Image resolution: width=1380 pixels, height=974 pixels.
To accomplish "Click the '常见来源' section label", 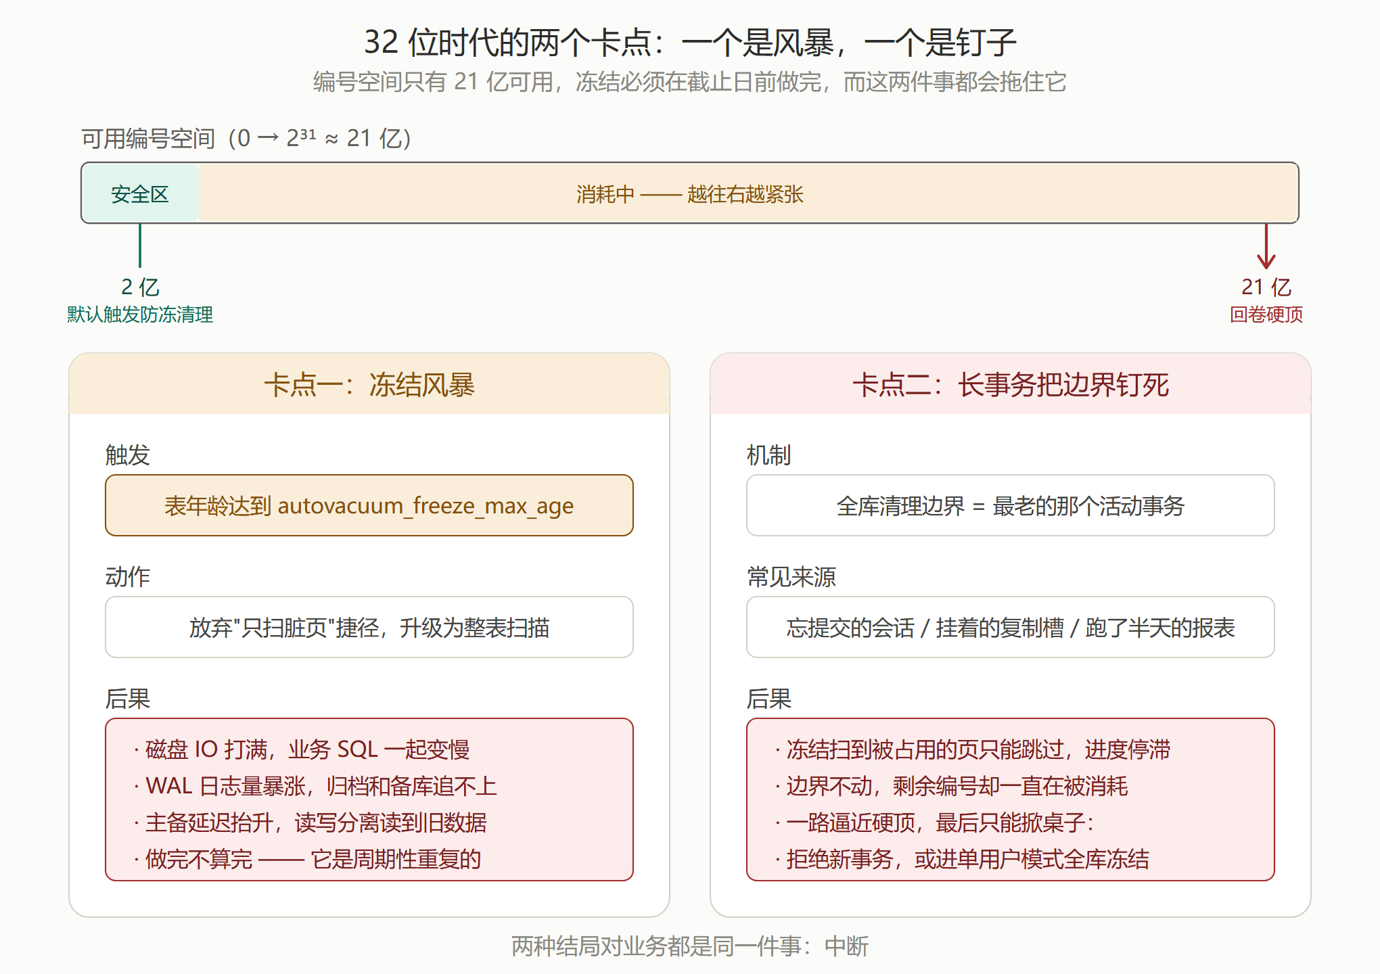I will pyautogui.click(x=791, y=576).
